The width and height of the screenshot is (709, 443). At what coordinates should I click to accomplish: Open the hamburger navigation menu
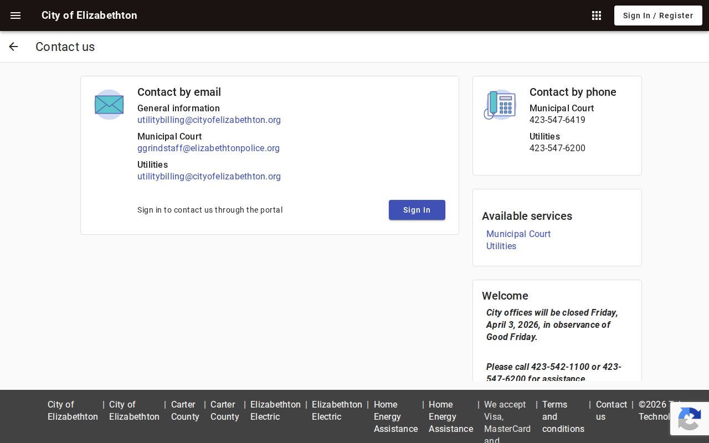point(16,16)
